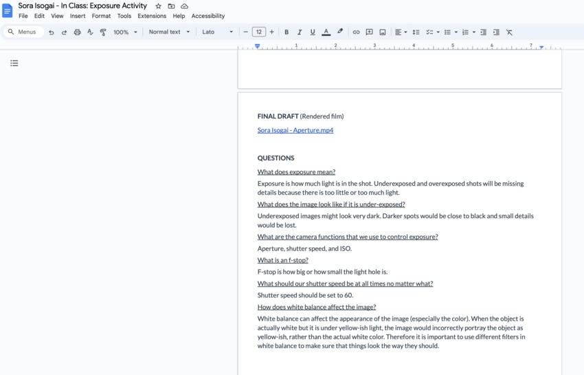Click the font size input field
The image size is (584, 375).
[258, 32]
